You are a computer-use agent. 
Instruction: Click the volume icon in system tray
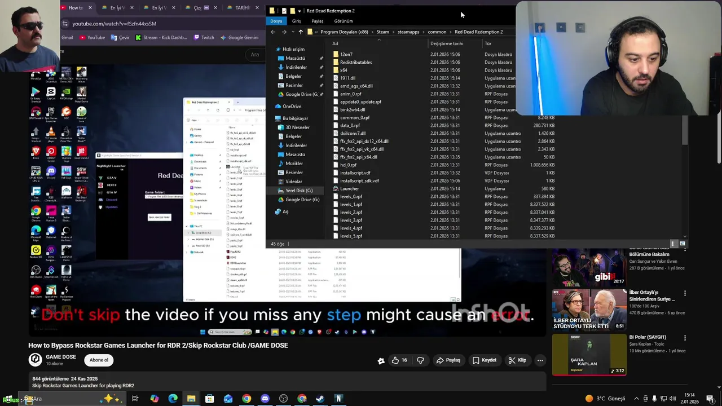(672, 399)
